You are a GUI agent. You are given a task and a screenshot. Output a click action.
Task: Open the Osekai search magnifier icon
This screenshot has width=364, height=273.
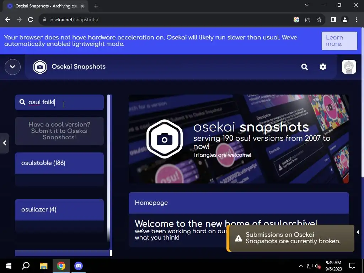click(x=304, y=67)
